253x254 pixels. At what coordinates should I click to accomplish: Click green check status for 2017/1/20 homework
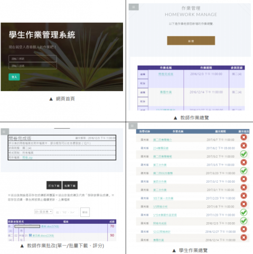[x=243, y=212]
